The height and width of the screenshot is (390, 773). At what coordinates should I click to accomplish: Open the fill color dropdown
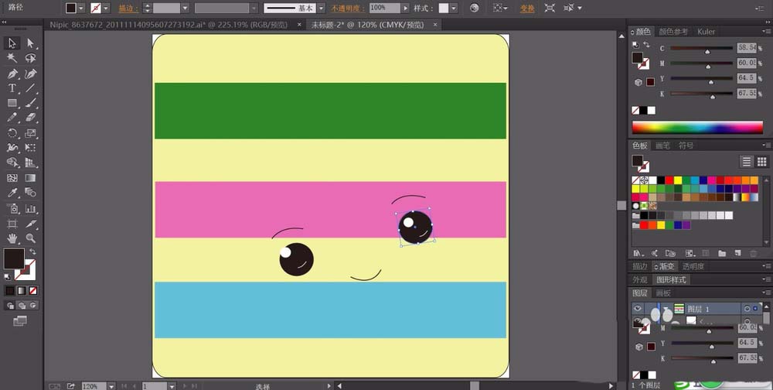coord(83,8)
